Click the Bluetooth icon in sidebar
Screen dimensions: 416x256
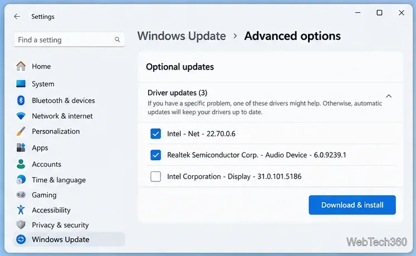click(x=21, y=100)
